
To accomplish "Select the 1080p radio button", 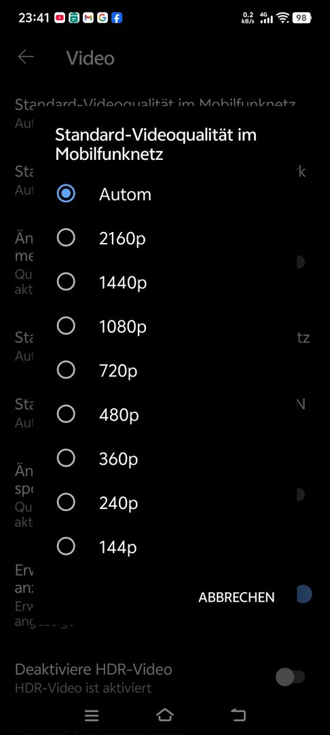I will (66, 326).
